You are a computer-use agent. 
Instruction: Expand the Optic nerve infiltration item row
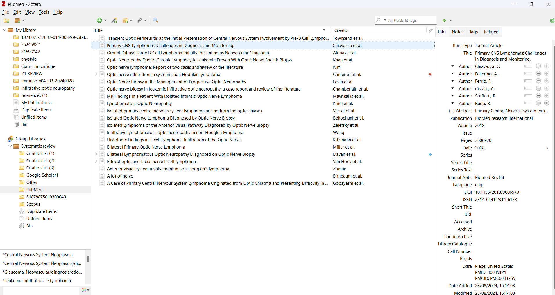(96, 75)
